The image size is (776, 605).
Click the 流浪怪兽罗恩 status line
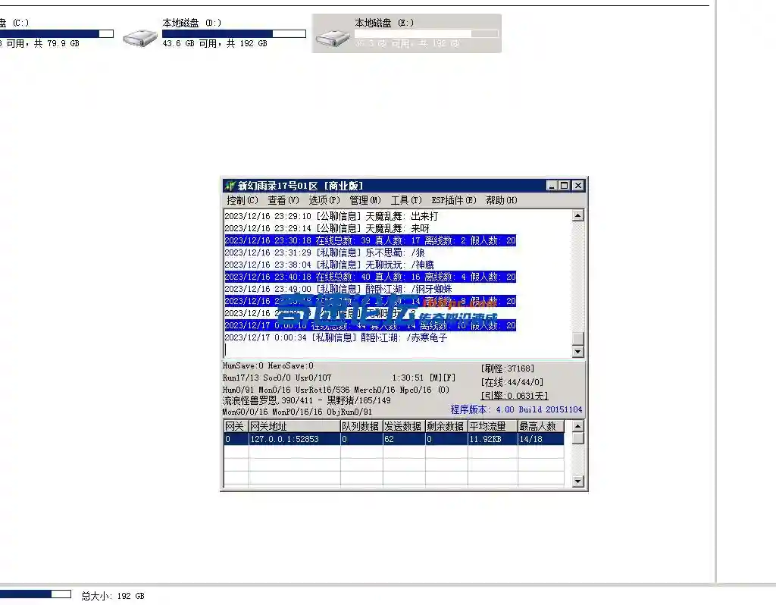coord(306,400)
